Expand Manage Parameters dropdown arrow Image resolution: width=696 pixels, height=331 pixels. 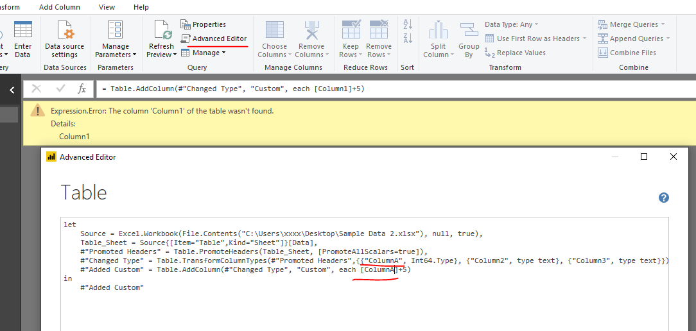pos(134,55)
